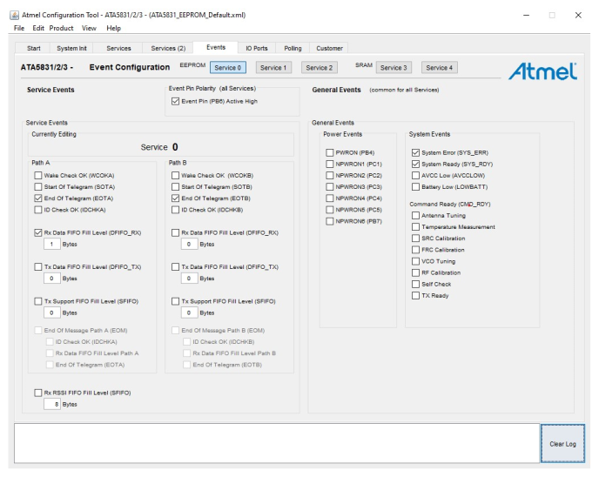Check Rx RSSI FIFO Fill Level (SFIFO)
Screen dimensions: 599x477
pyautogui.click(x=38, y=393)
